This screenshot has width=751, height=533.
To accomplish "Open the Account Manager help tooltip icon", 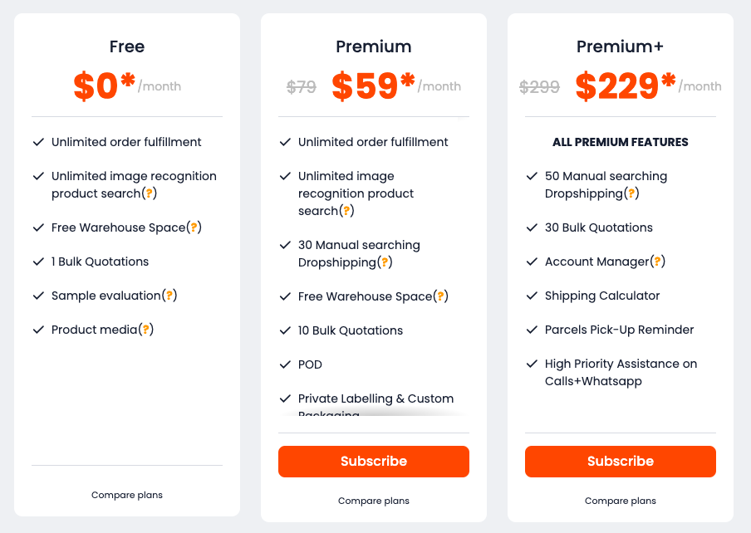I will (x=658, y=262).
